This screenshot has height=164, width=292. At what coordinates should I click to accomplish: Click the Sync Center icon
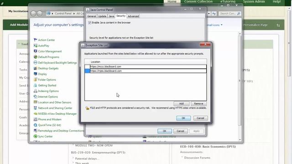(x=36, y=136)
